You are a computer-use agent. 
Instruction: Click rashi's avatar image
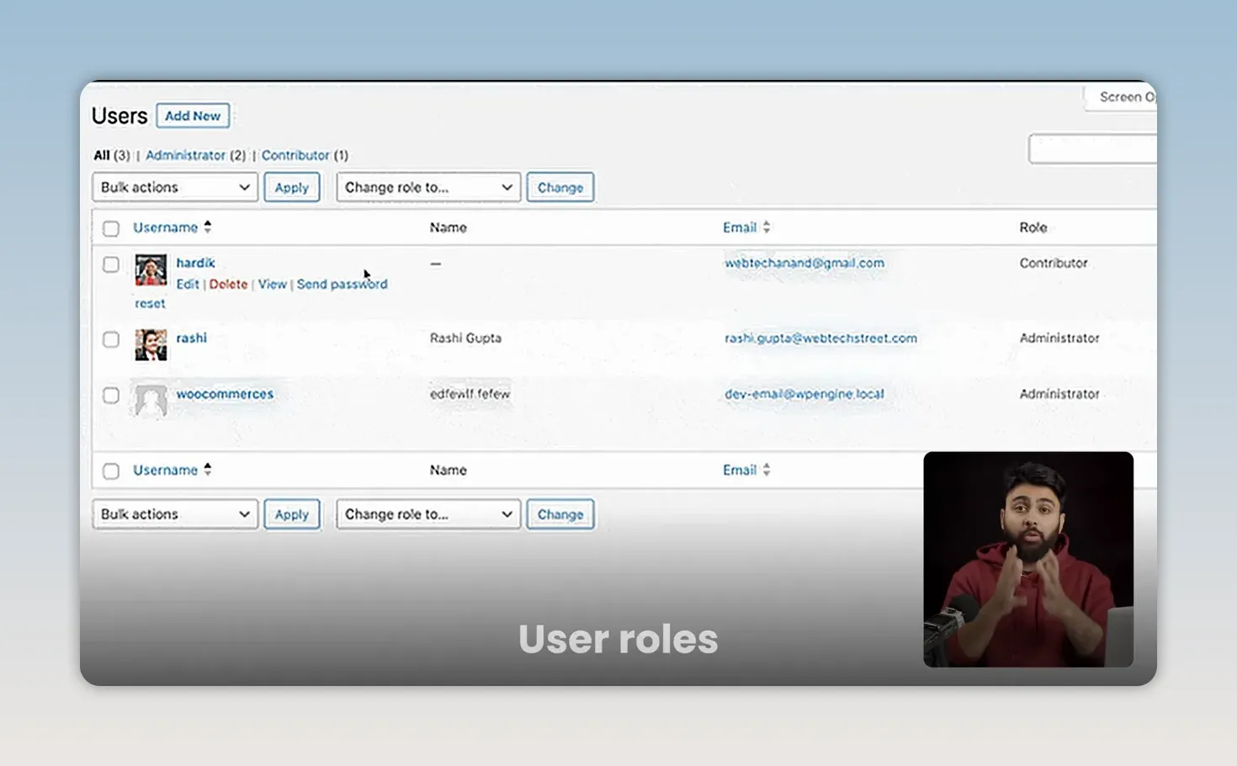point(151,345)
